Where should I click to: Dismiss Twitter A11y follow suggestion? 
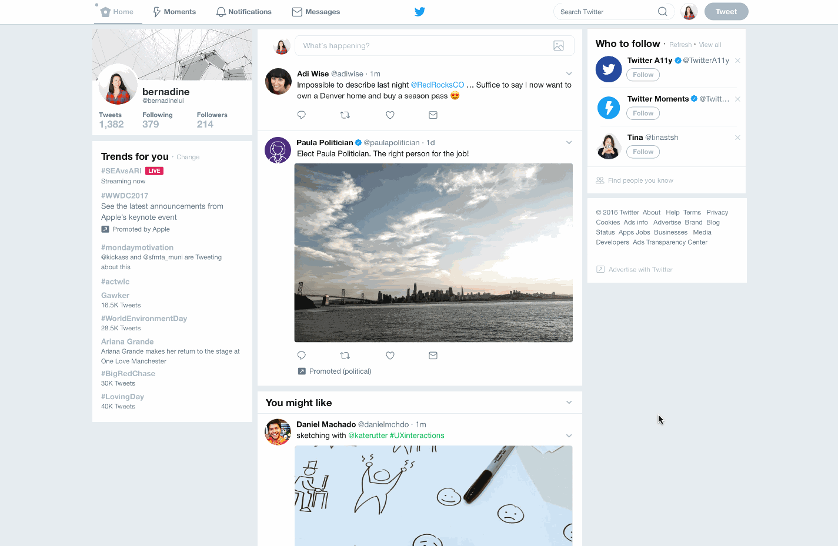(x=737, y=61)
